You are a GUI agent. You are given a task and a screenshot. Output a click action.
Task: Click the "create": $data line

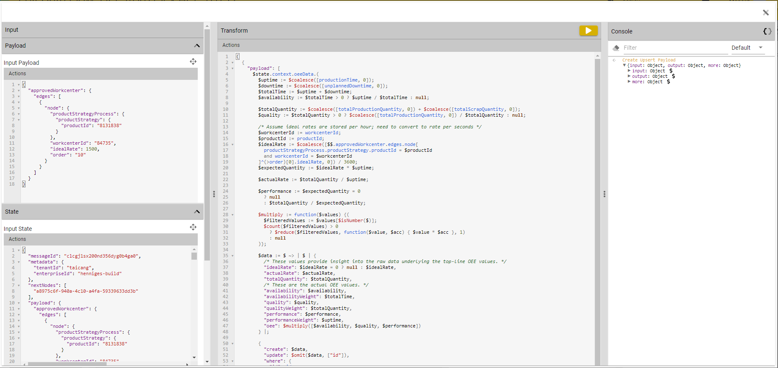286,349
